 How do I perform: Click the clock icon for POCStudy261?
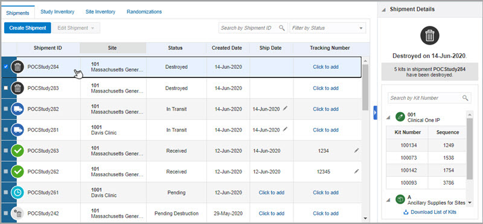(18, 193)
